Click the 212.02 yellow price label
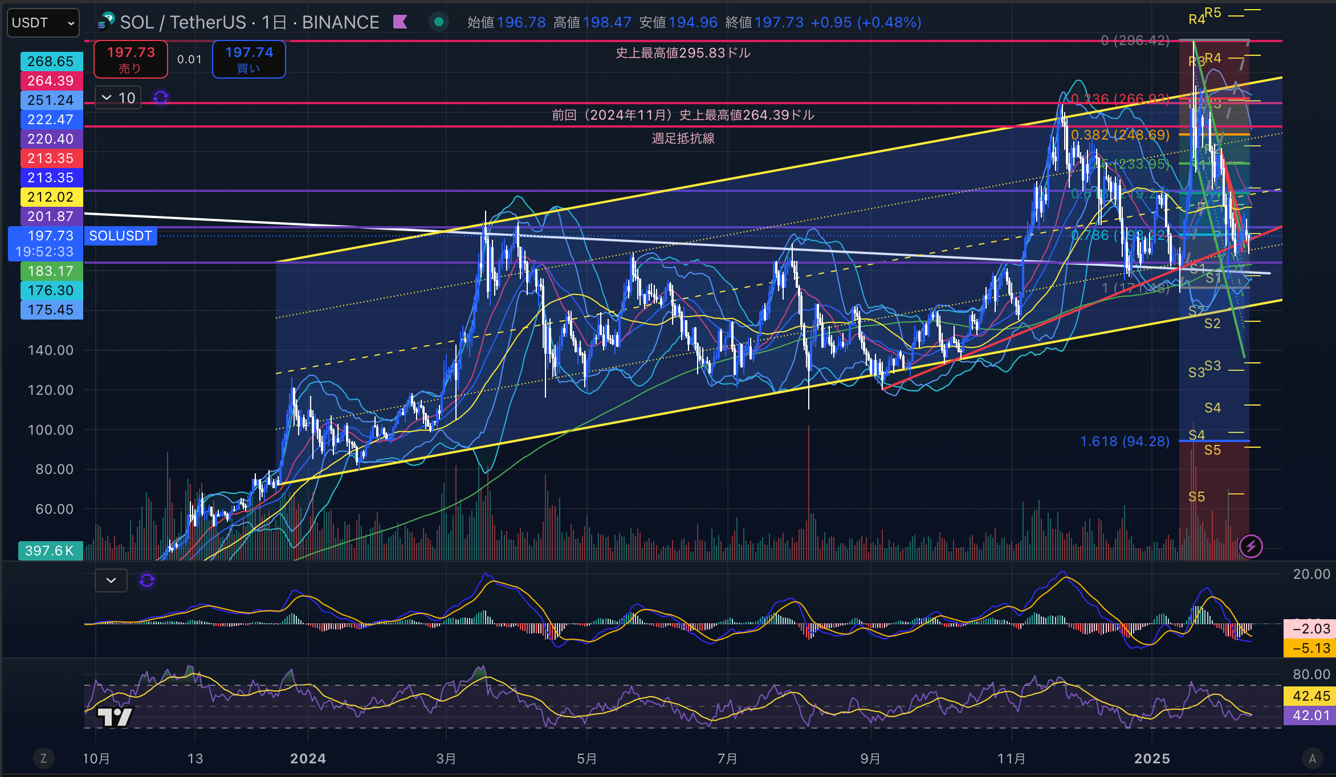Screen dimensions: 1336x777 pos(51,197)
